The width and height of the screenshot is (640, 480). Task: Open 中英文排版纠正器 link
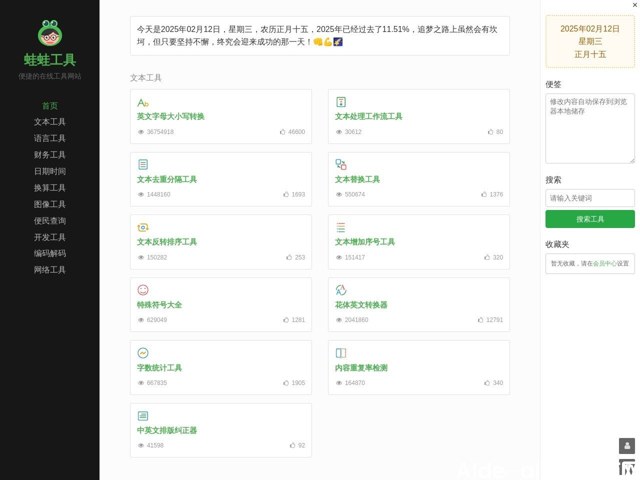tap(167, 430)
